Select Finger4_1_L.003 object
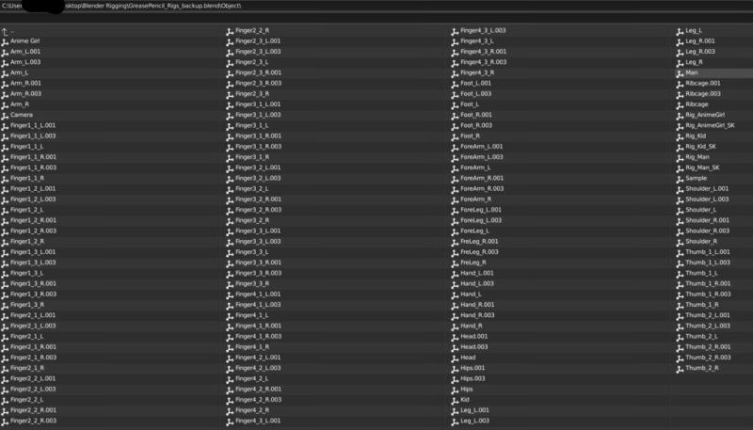This screenshot has height=430, width=753. click(258, 305)
